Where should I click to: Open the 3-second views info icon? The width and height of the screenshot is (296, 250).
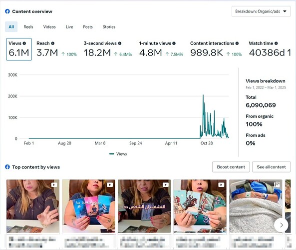pos(120,43)
